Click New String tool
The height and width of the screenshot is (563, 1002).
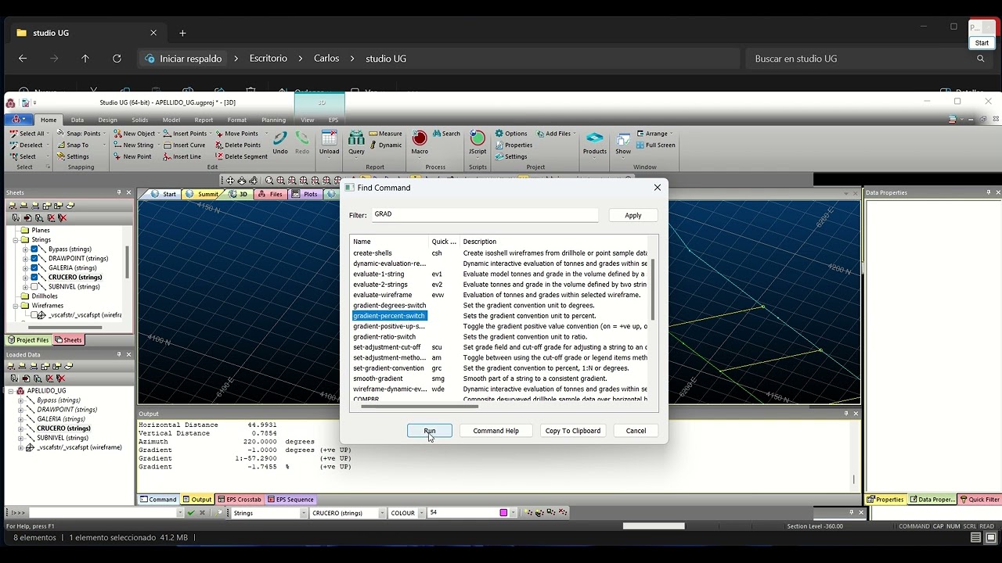click(133, 145)
